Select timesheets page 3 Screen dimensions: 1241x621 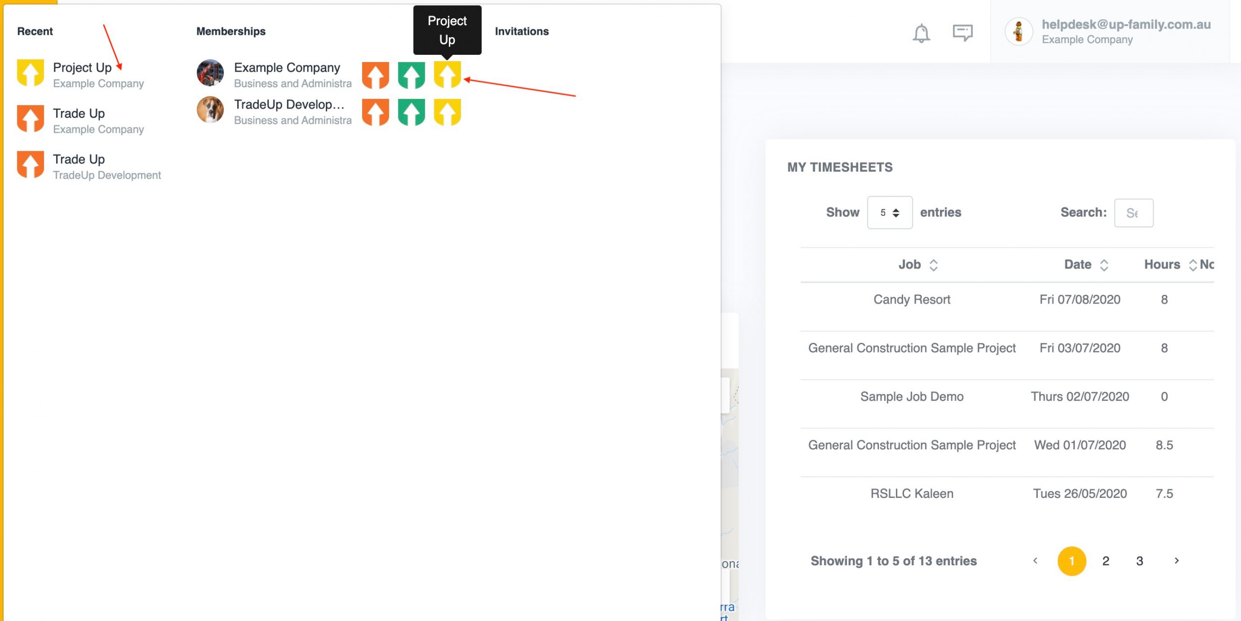(1140, 561)
